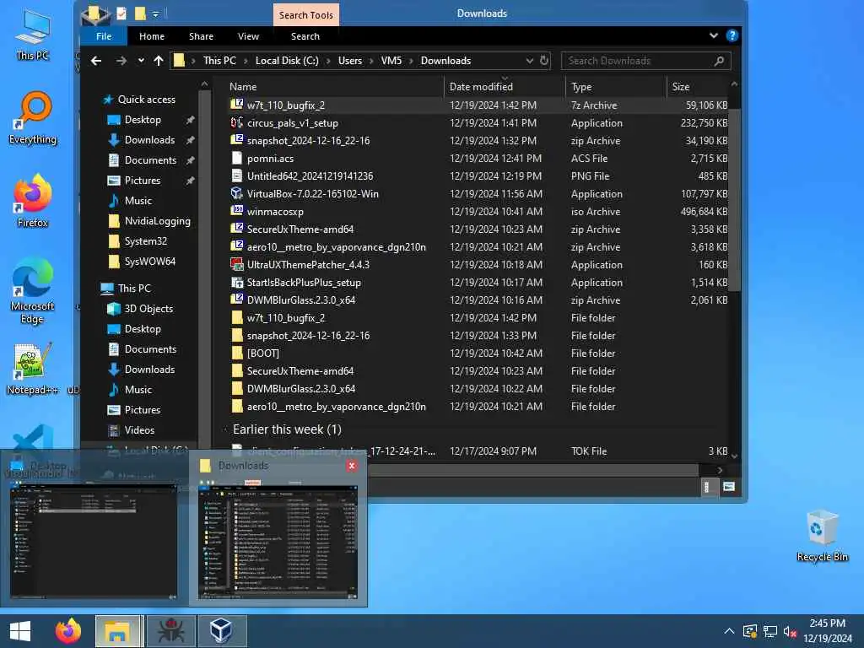Click Local Disk (C:) in address bar
864x648 pixels.
(x=287, y=61)
